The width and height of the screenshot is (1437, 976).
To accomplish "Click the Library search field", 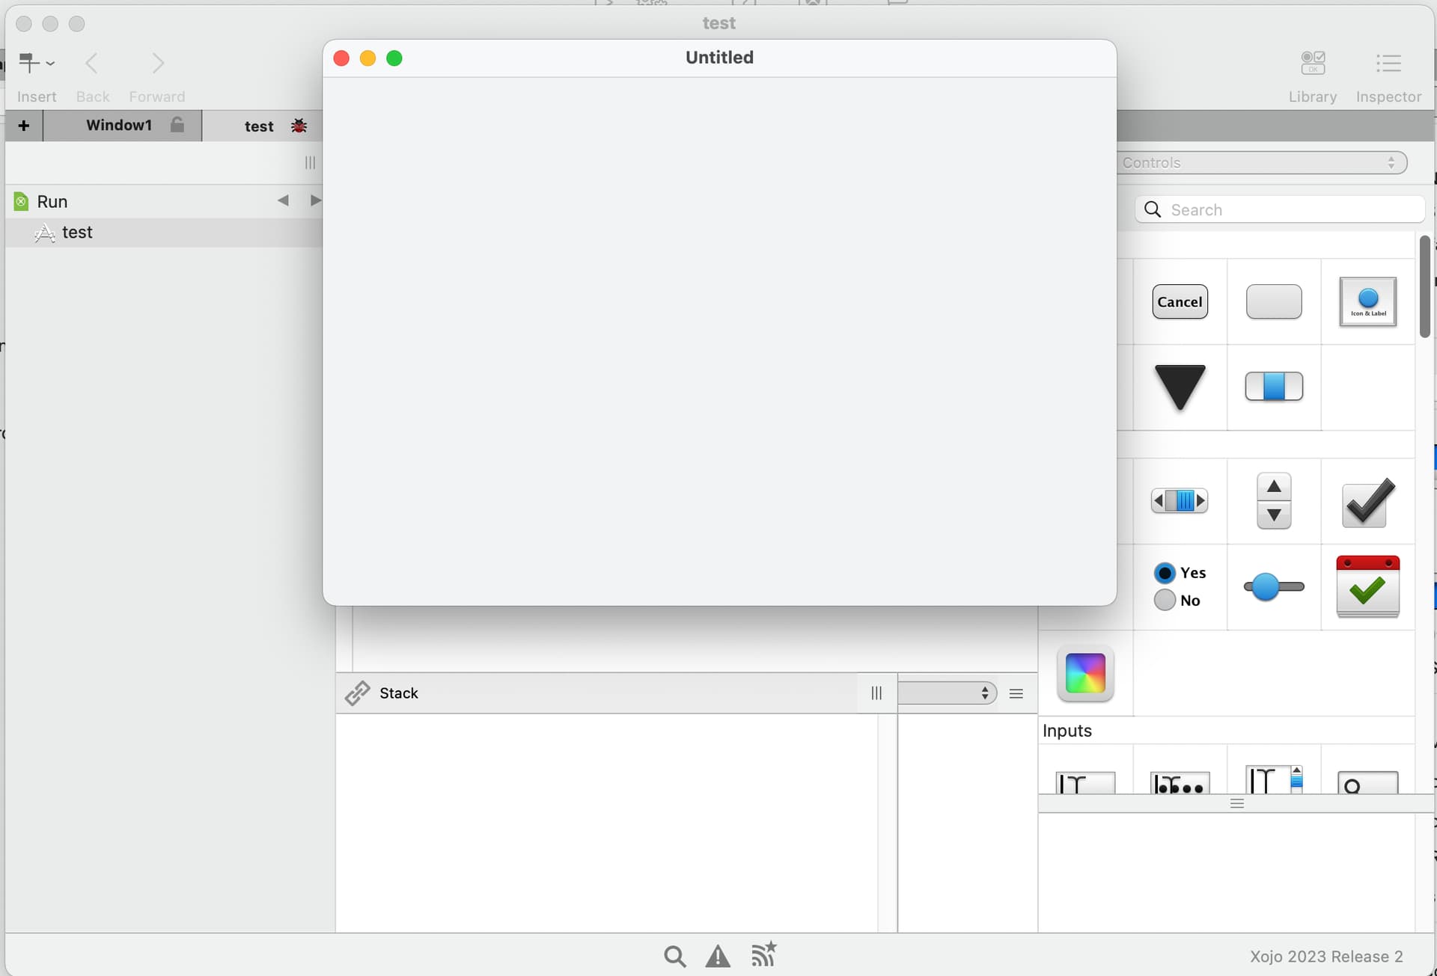I will (x=1280, y=210).
